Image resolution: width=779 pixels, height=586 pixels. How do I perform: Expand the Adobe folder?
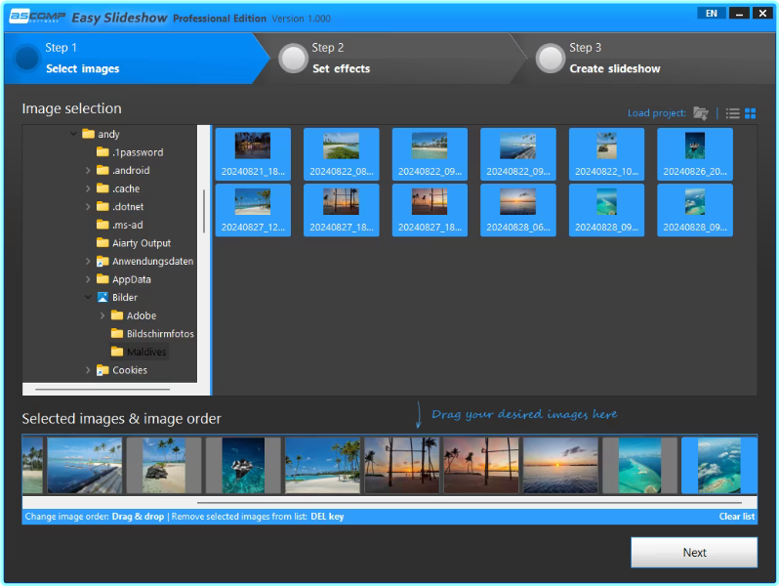[102, 315]
